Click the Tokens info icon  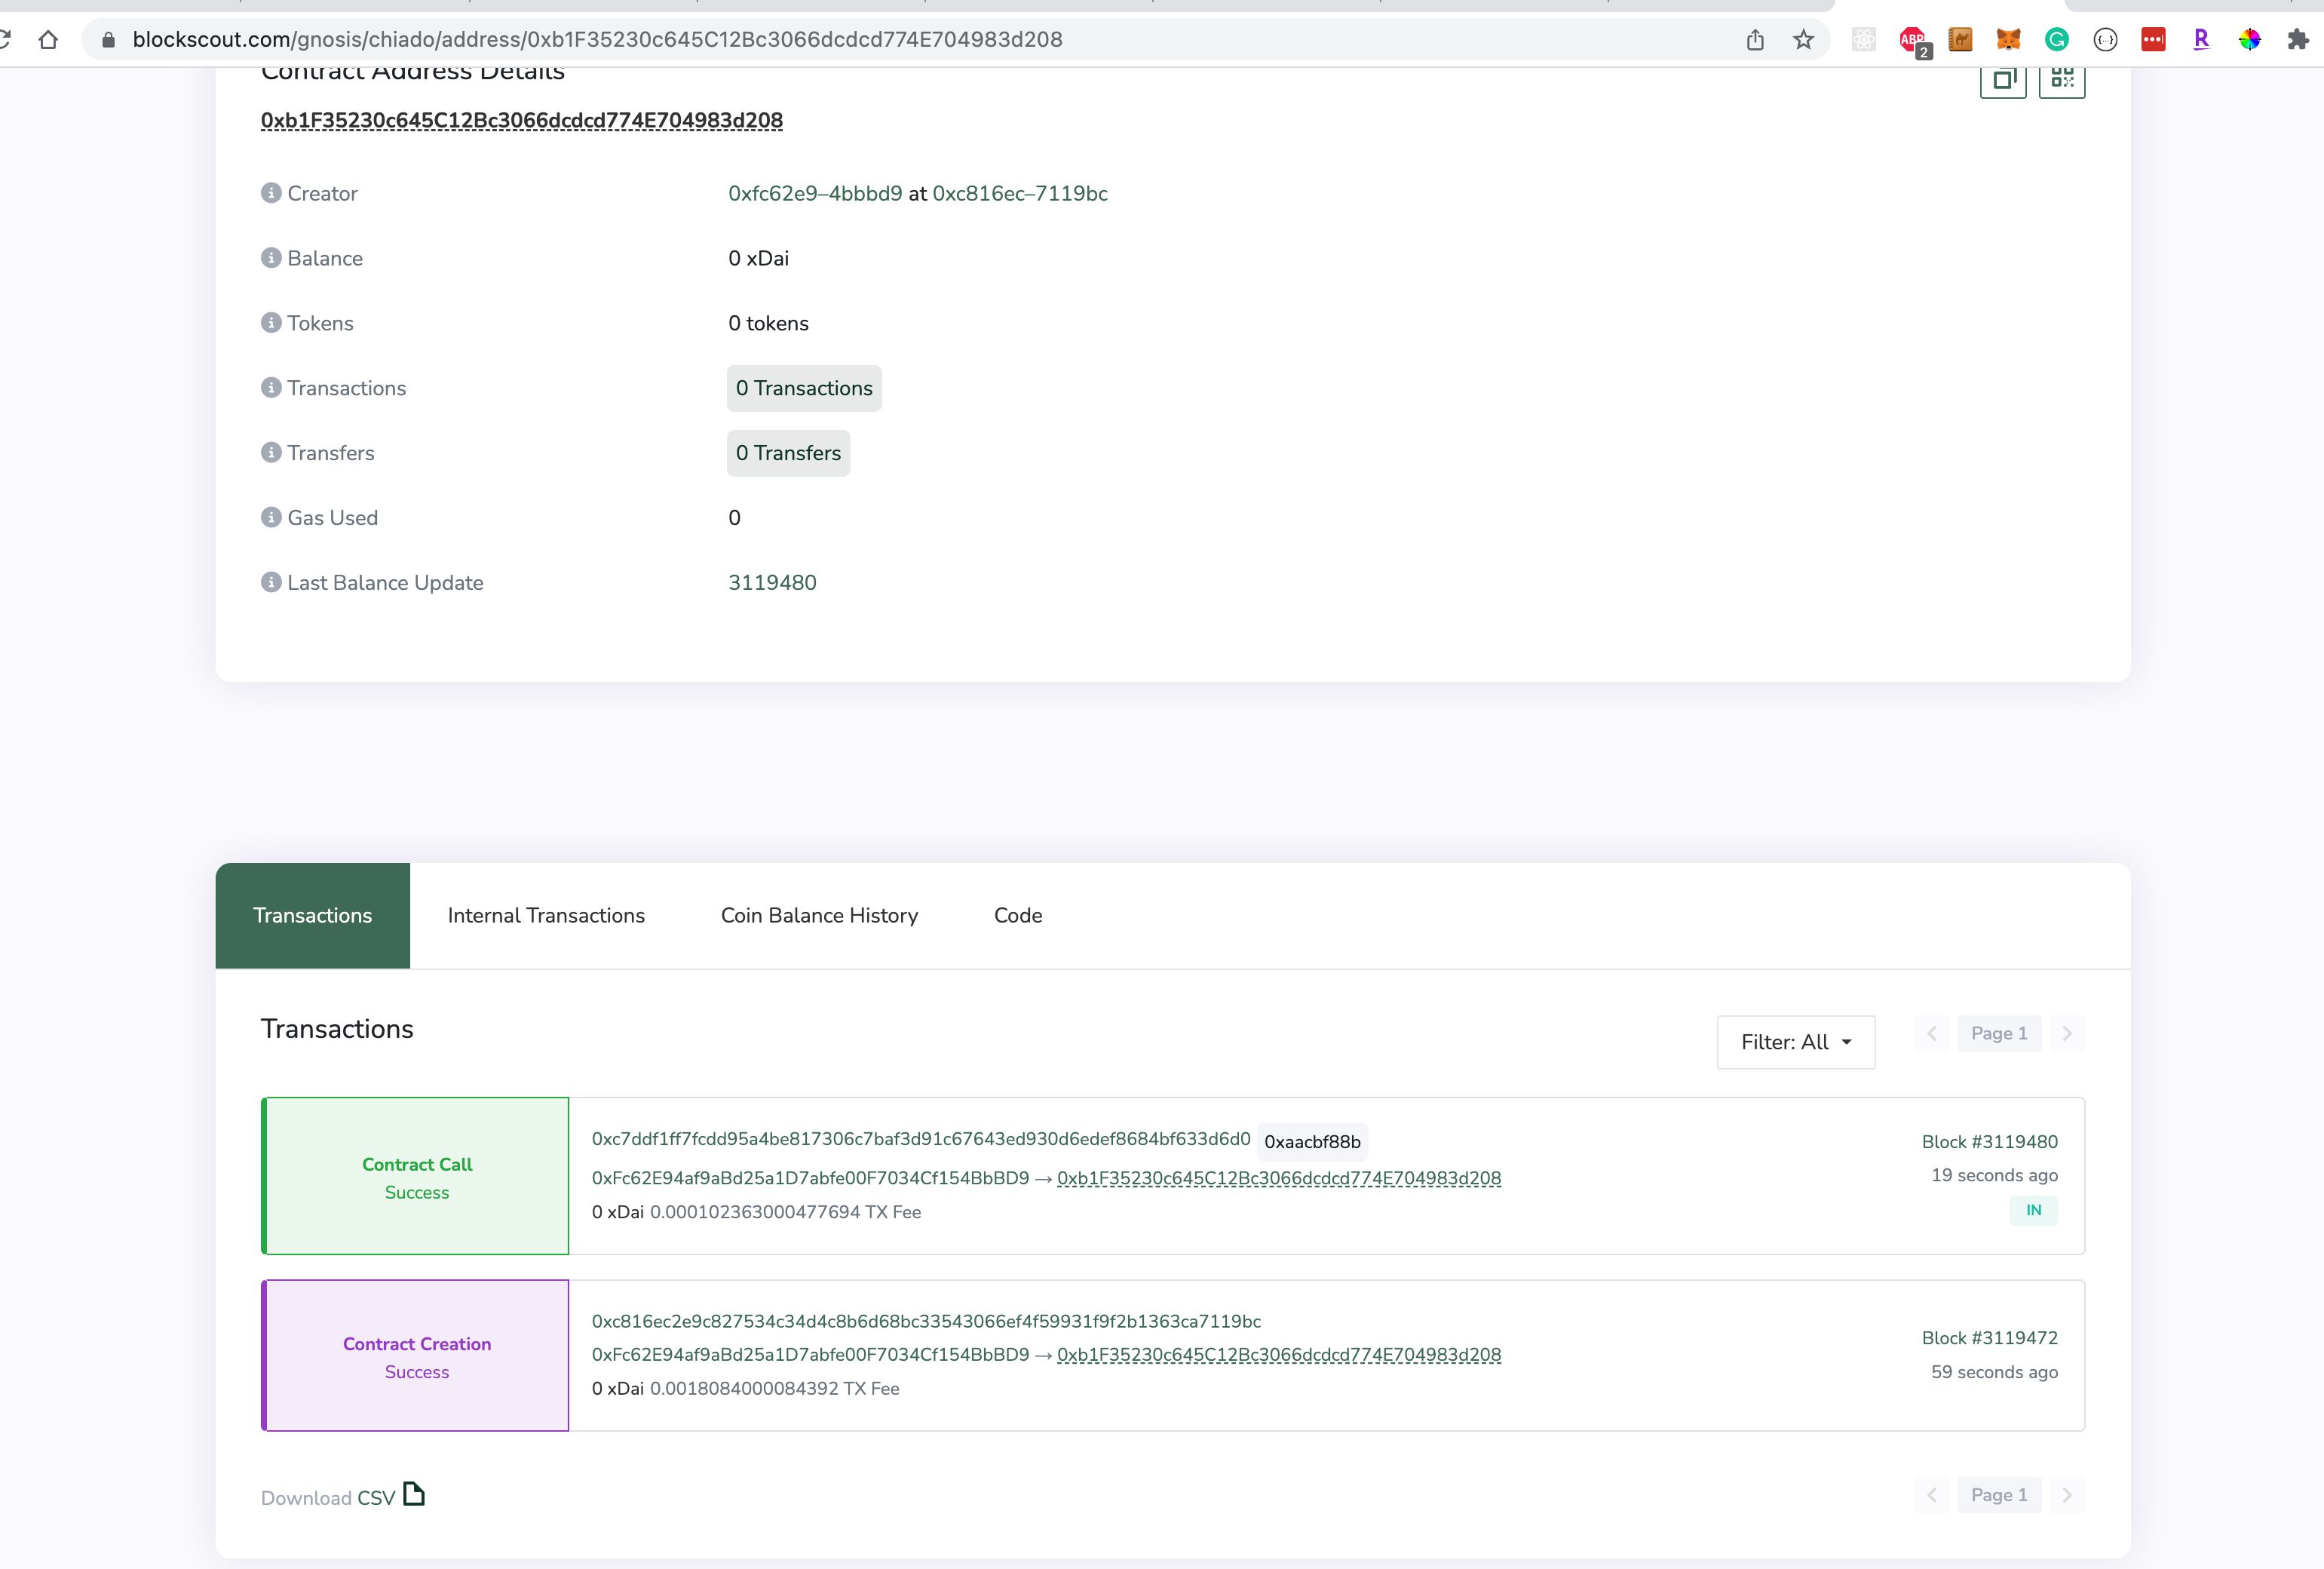point(271,322)
